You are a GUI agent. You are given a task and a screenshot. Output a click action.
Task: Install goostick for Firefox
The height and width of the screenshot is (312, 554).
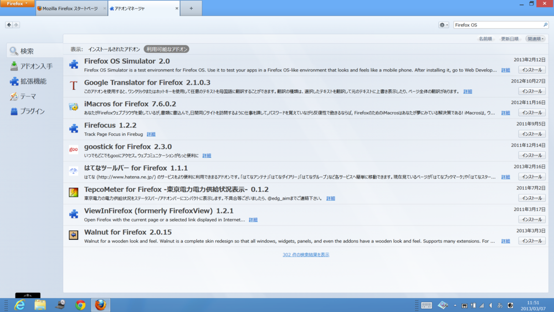point(532,156)
